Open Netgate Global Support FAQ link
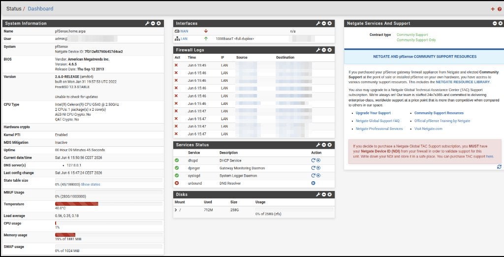This screenshot has width=504, height=257. coord(378,121)
